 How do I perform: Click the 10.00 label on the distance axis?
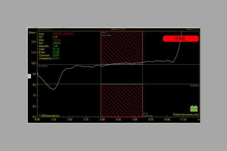(167, 120)
